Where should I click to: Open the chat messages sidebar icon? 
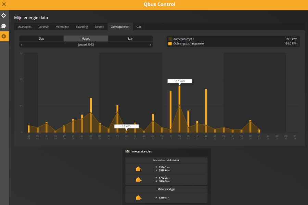tap(4, 26)
